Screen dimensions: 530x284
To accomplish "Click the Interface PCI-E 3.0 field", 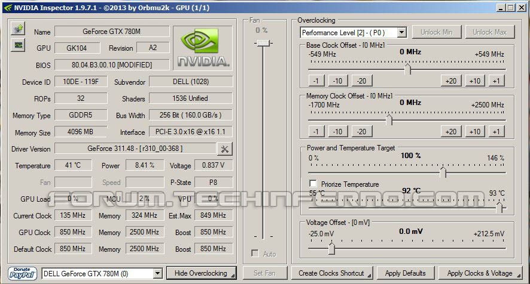I will (191, 131).
